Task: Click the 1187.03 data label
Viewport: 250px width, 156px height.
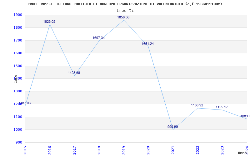Action: (x=25, y=103)
